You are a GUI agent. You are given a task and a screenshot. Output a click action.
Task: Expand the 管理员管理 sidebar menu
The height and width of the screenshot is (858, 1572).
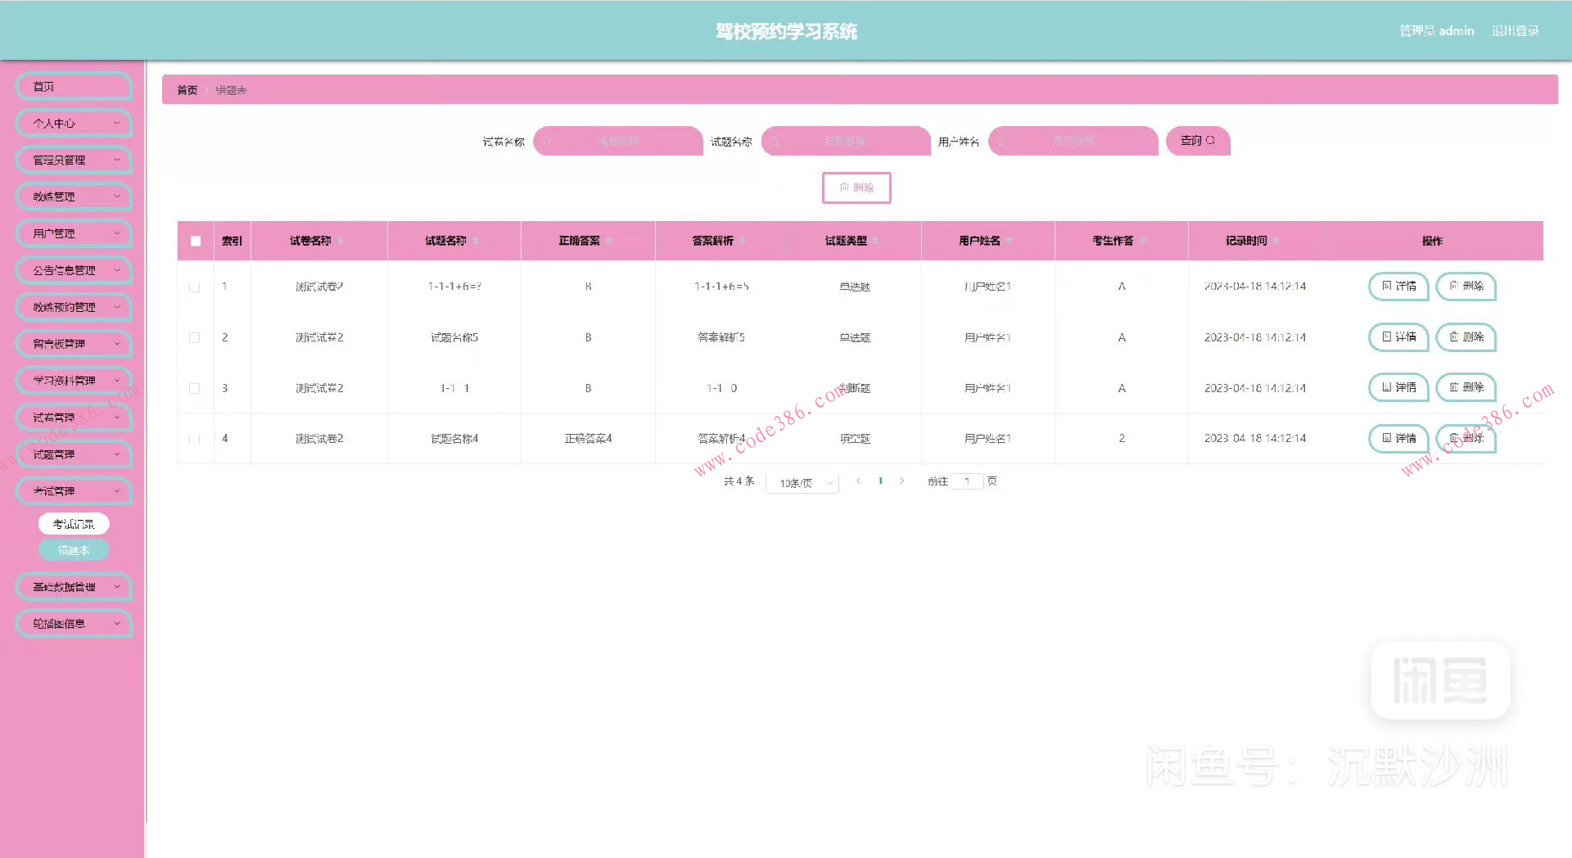pyautogui.click(x=74, y=160)
